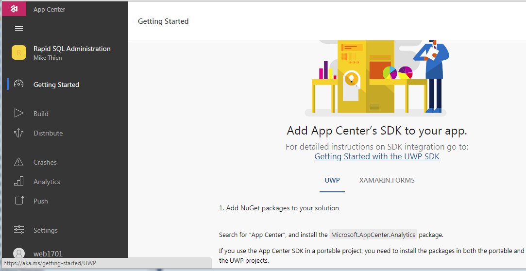
Task: Click the Getting Started gauge icon
Action: 19,84
